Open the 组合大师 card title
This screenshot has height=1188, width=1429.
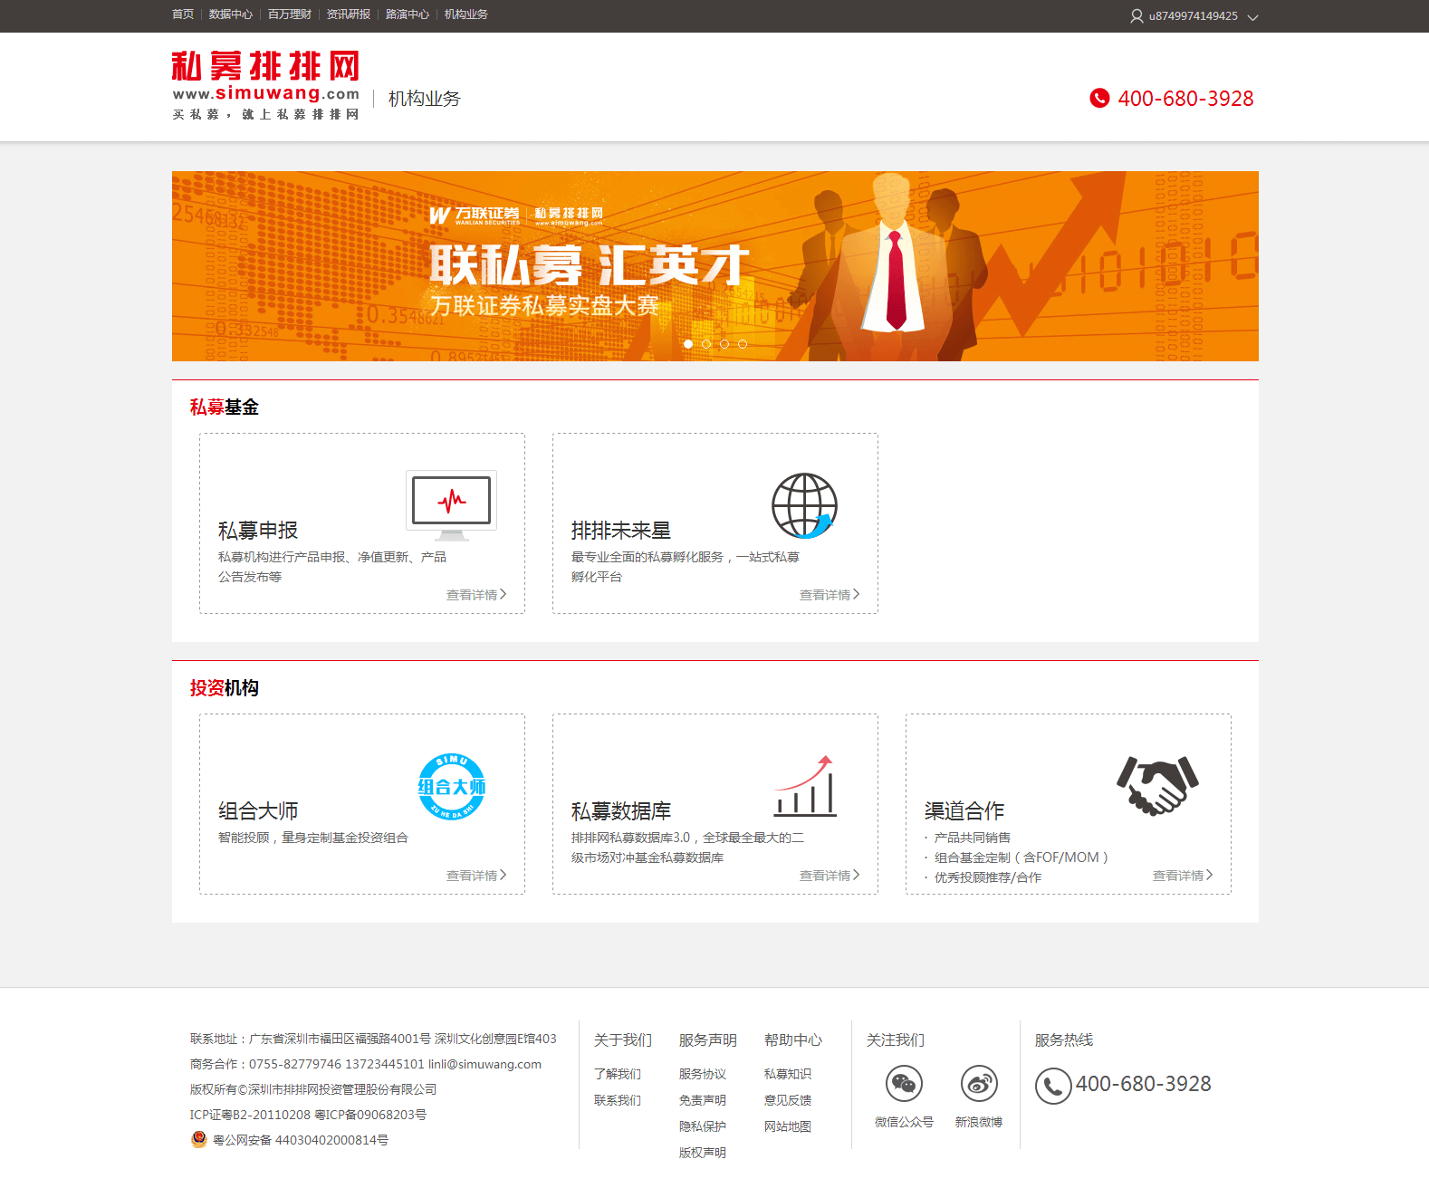[258, 811]
